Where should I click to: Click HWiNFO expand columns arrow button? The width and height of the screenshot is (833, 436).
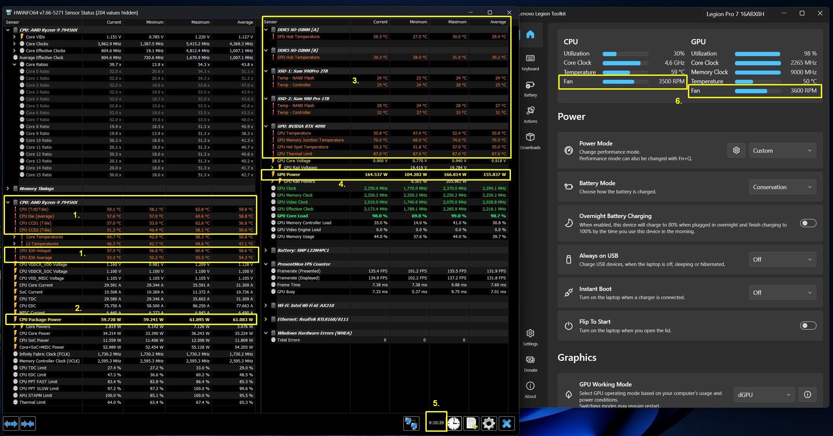click(11, 424)
